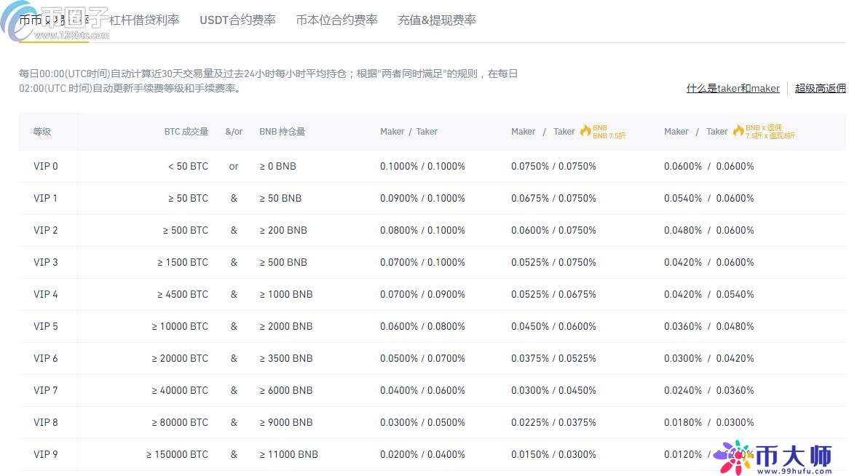This screenshot has height=476, width=849.
Task: Click the 超级高返佣 link
Action: pos(820,88)
